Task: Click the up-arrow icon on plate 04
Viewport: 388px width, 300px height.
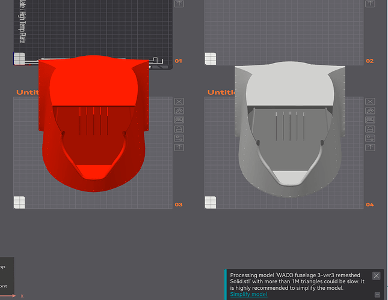Action: (x=370, y=148)
